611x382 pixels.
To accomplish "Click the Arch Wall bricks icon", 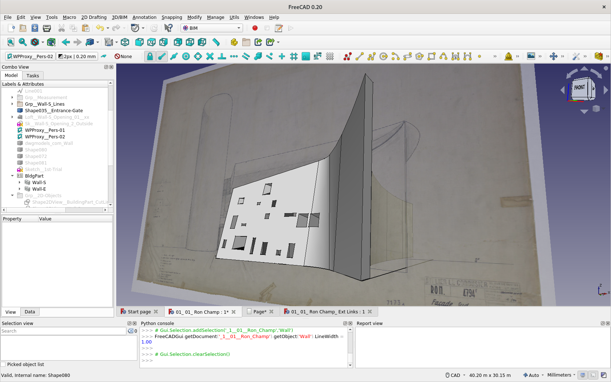I will (599, 56).
